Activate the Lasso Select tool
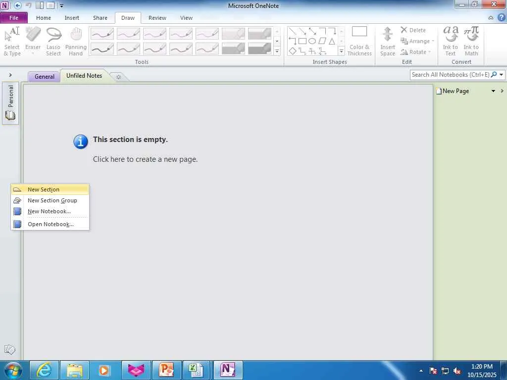Viewport: 507px width, 380px height. click(x=53, y=42)
